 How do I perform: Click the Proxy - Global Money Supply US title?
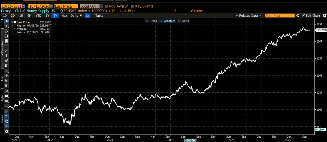click(28, 11)
